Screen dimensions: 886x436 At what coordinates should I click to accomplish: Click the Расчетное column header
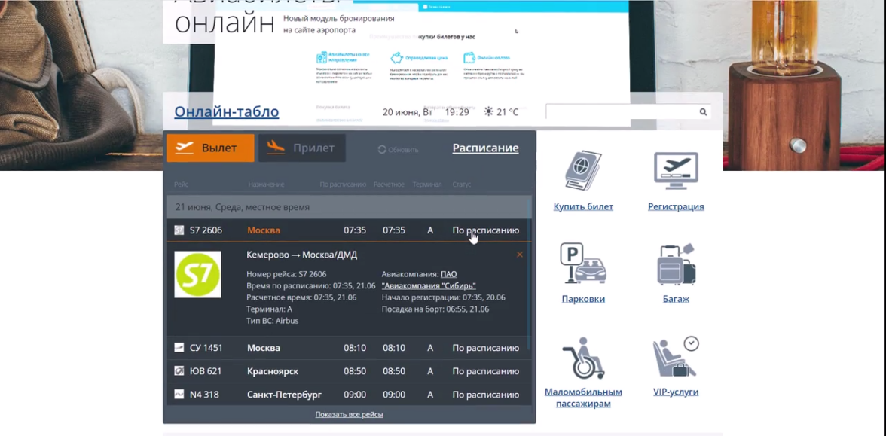(389, 184)
